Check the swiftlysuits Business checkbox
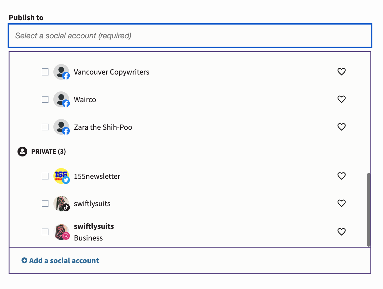 [x=45, y=232]
